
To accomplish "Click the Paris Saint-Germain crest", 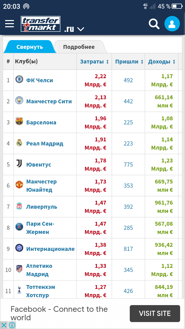I will click(19, 227).
